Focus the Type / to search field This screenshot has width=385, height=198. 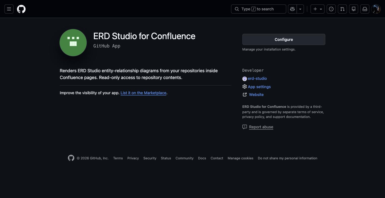[x=259, y=9]
